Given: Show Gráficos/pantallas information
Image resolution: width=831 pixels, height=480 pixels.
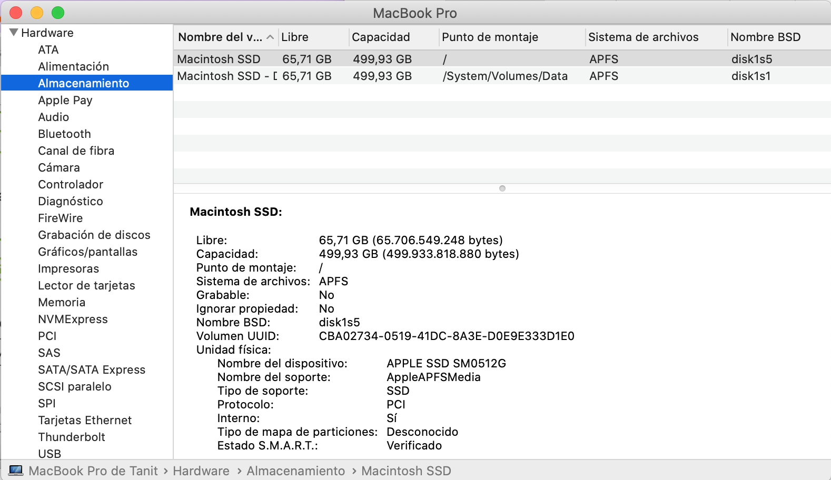Looking at the screenshot, I should tap(88, 252).
